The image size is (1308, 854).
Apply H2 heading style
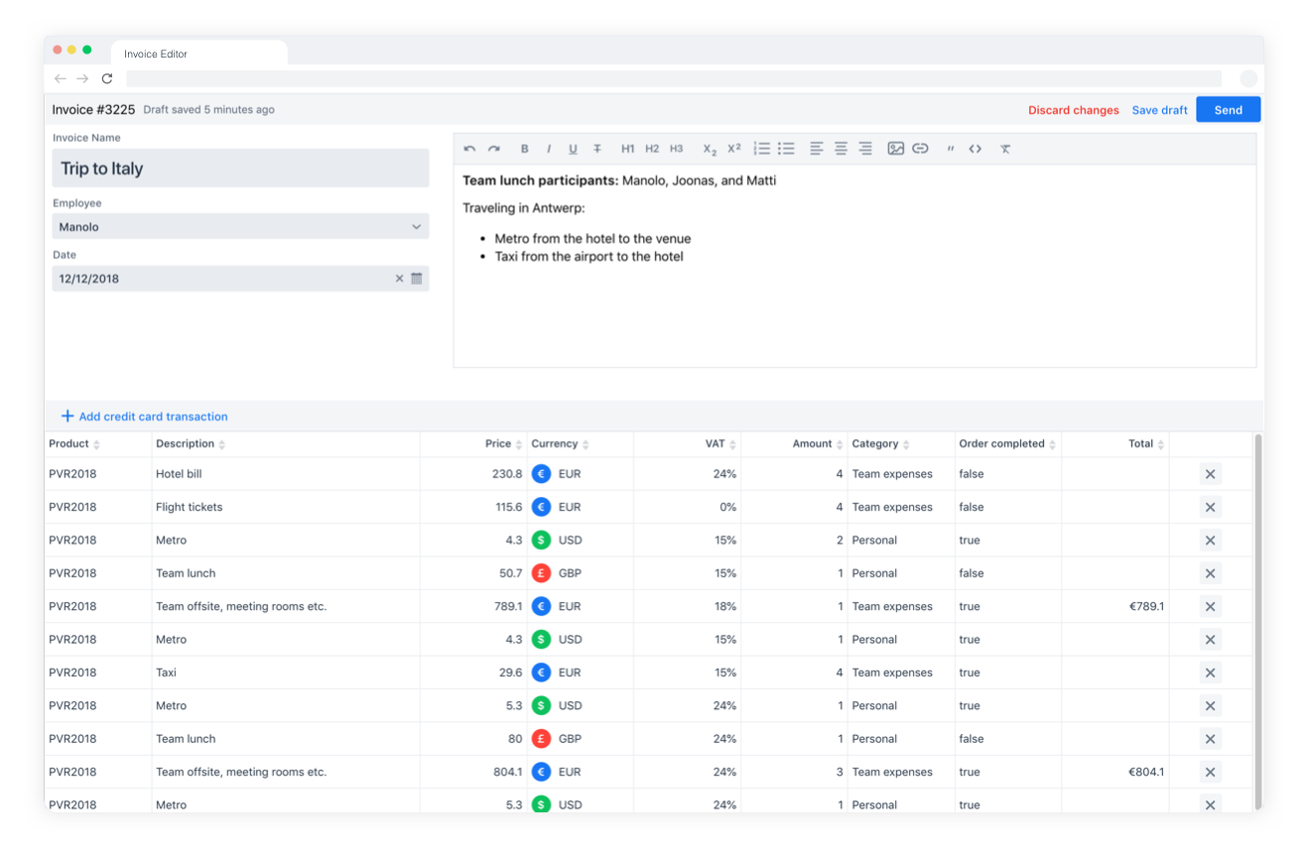tap(652, 149)
